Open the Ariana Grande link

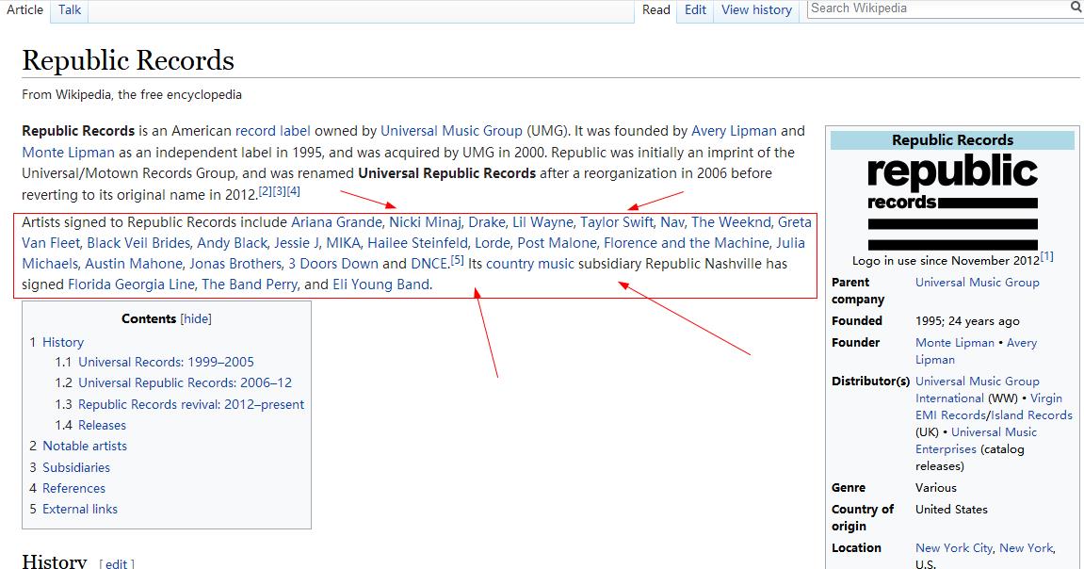click(336, 222)
